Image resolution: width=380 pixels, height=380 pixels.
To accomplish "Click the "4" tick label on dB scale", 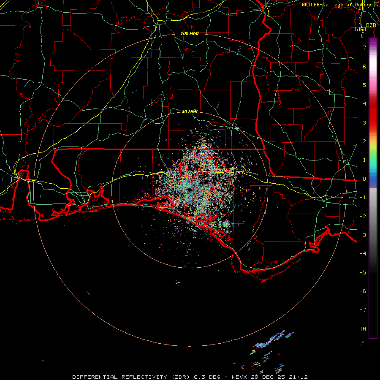I will click(364, 104).
